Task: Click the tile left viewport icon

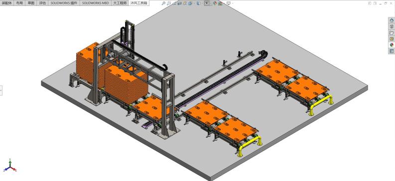Action: tap(370, 3)
